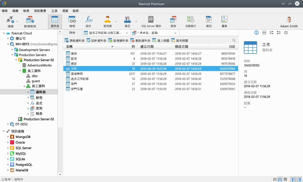Open the 工具 menu
Image resolution: width=303 pixels, height=182 pixels.
54,11
